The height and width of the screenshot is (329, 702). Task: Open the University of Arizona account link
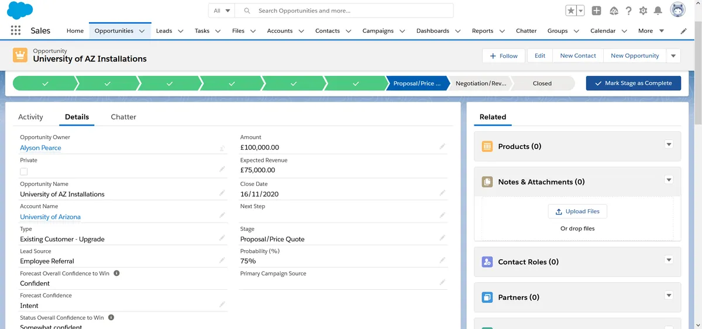click(x=50, y=217)
